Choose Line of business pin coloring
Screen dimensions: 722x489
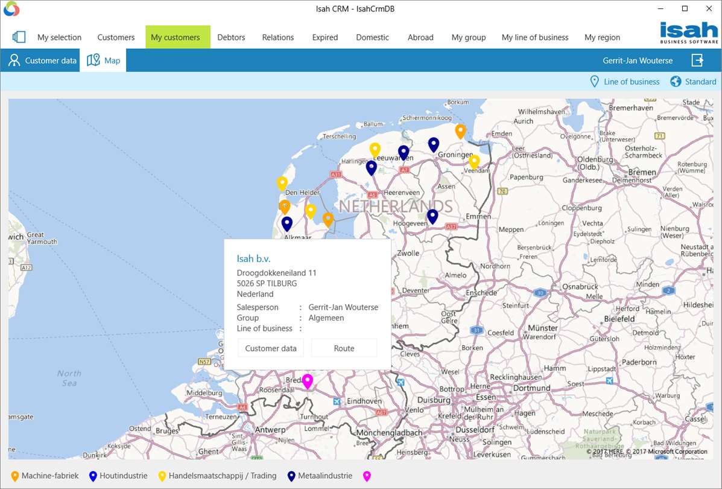coord(625,81)
